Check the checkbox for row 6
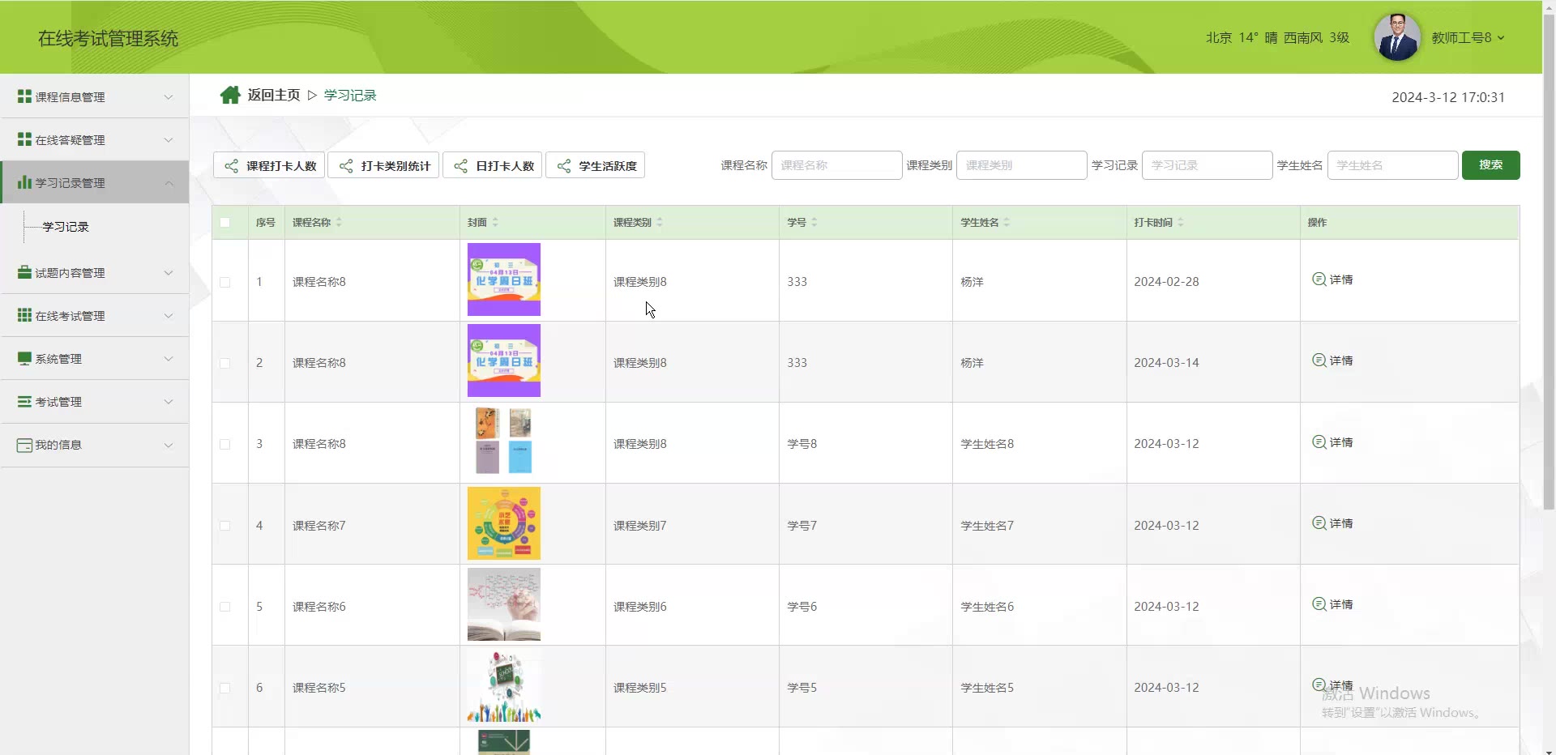This screenshot has height=755, width=1556. coord(225,688)
